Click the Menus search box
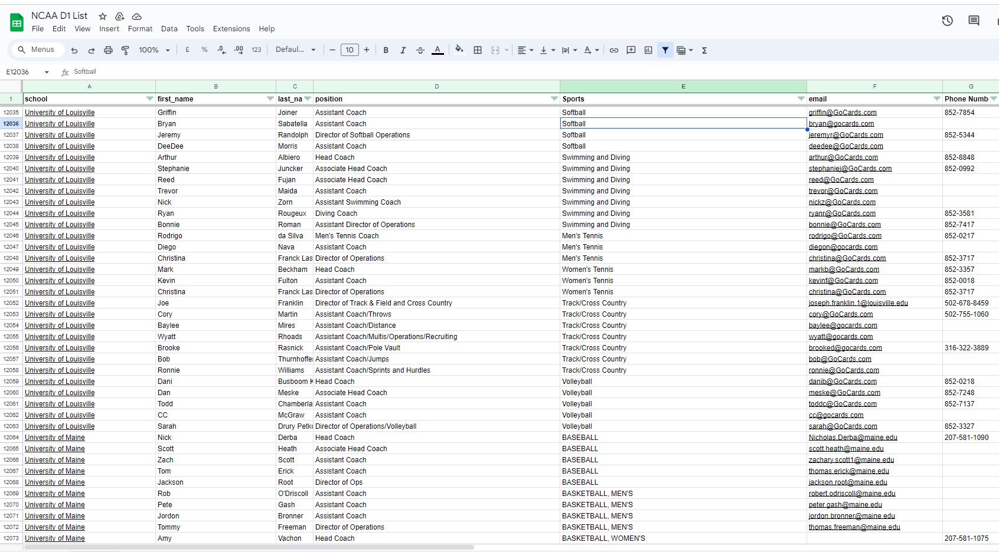 coord(37,50)
